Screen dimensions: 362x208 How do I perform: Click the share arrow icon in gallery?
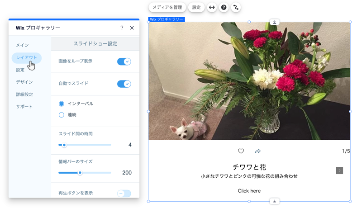(257, 151)
